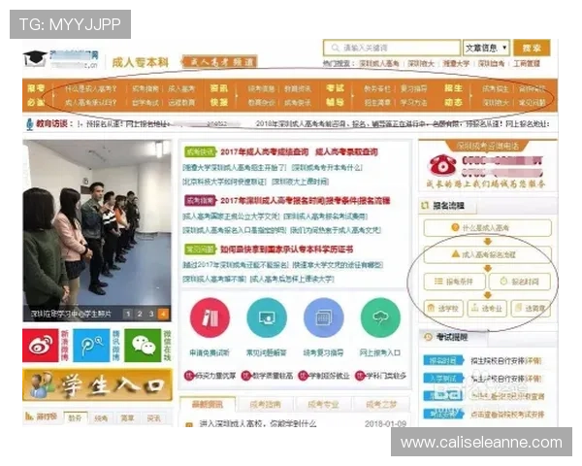Open 资讯快递 in orange navigation bar
Viewport: 582px width, 466px height.
pos(218,95)
